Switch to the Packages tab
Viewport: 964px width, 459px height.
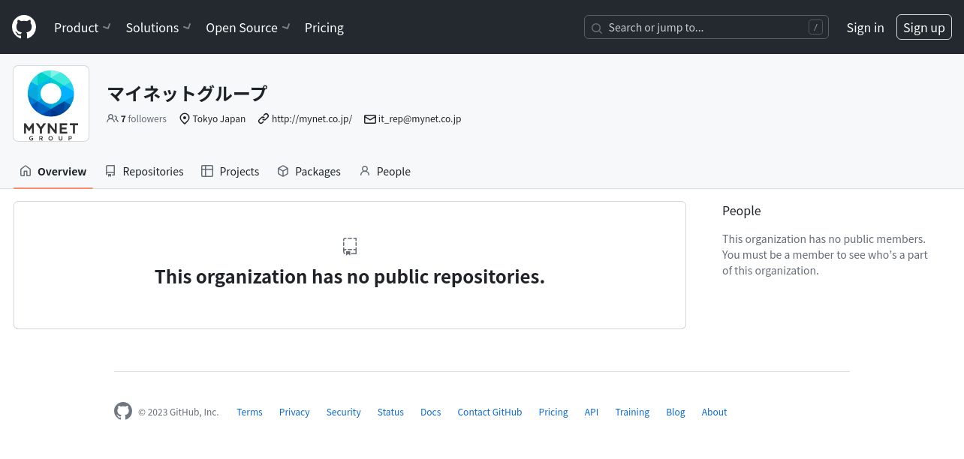(x=309, y=171)
